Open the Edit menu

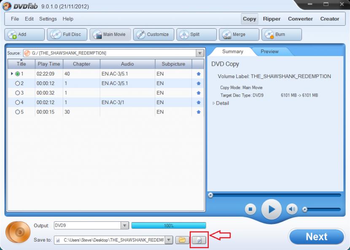pos(29,19)
